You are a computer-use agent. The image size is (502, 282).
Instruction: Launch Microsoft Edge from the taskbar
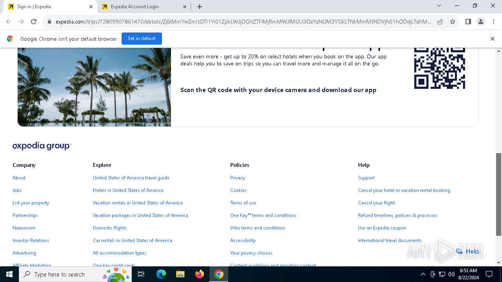(161, 274)
